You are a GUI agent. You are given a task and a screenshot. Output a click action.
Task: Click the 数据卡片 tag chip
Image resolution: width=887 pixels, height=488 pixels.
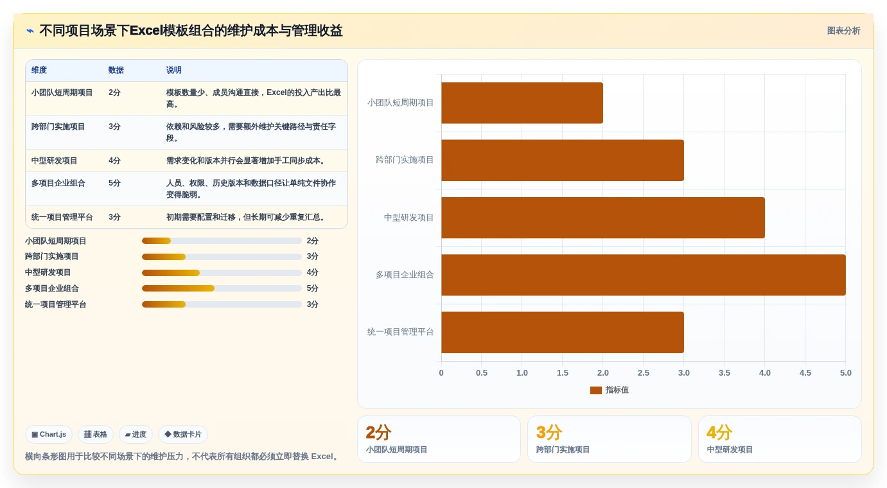tap(183, 435)
